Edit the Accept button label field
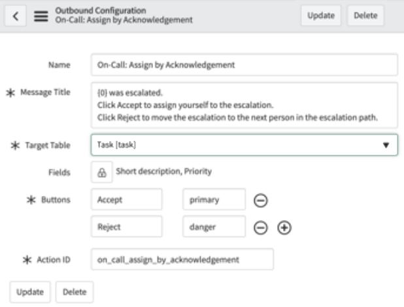Screen dimensions: 404x307 pos(126,199)
